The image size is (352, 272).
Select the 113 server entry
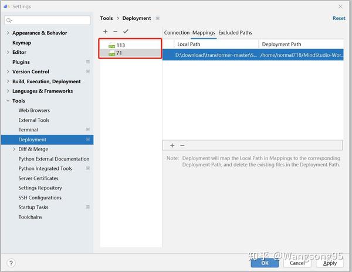(x=121, y=45)
